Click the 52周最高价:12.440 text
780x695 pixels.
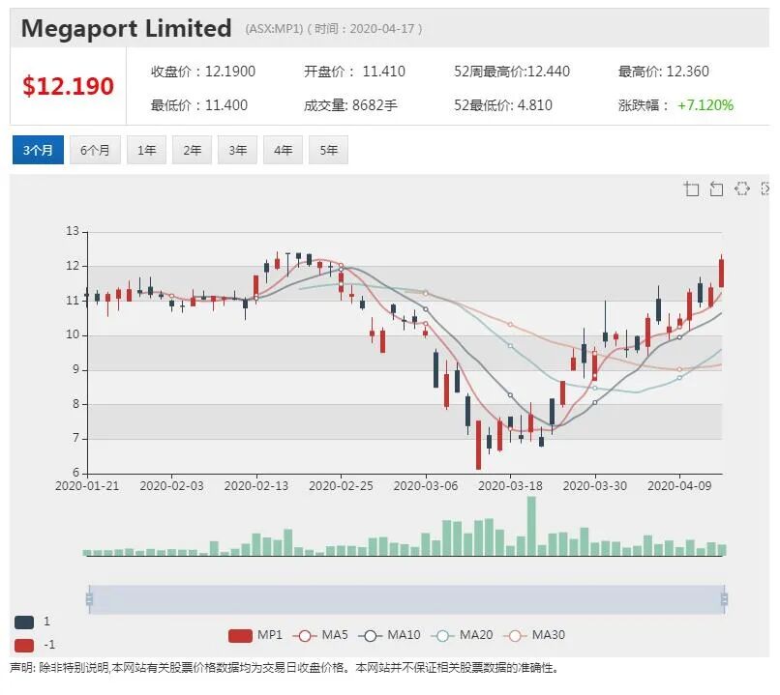click(x=512, y=72)
